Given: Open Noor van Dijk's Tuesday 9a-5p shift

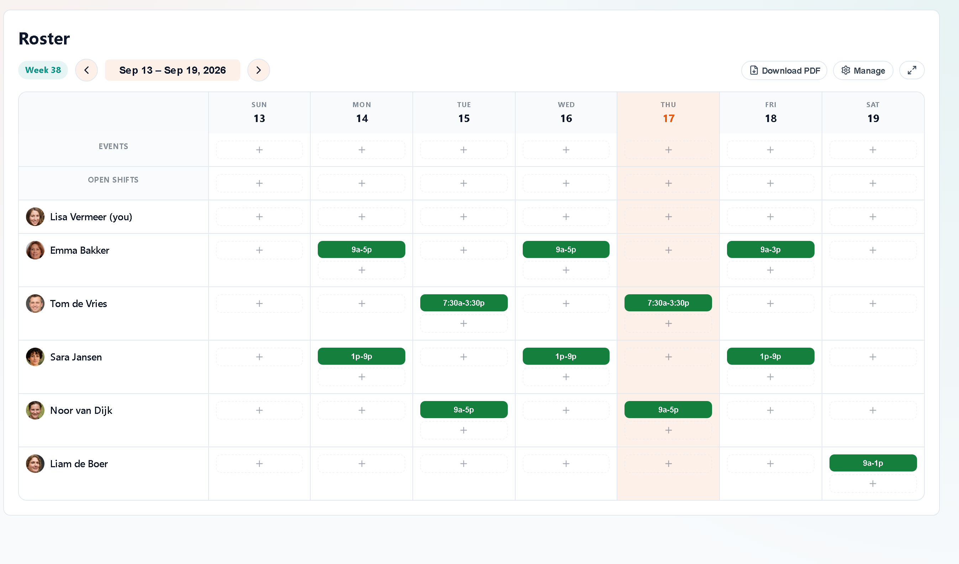Looking at the screenshot, I should click(464, 410).
